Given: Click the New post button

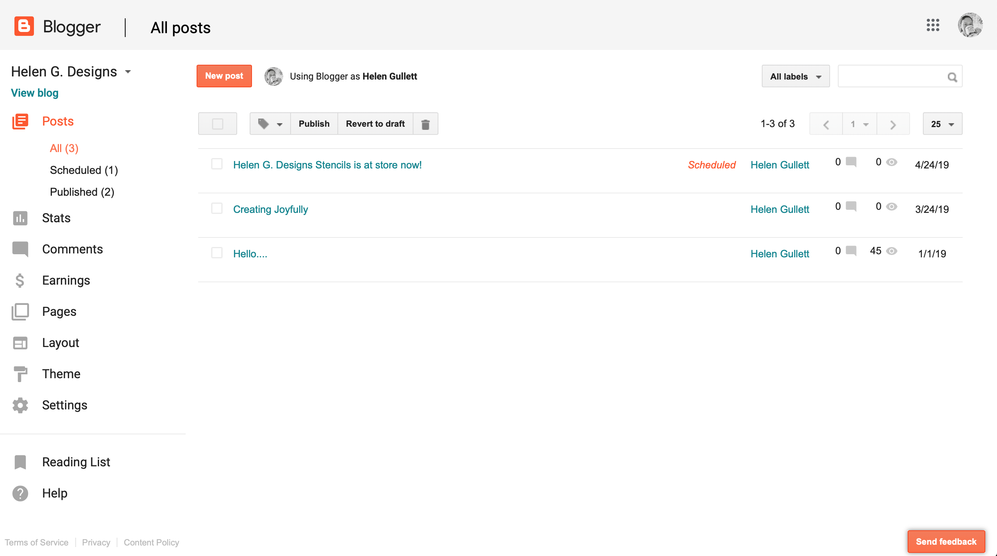Looking at the screenshot, I should pyautogui.click(x=224, y=76).
